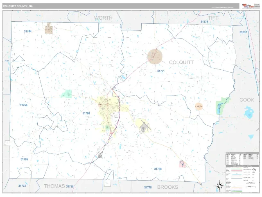Viewport: 262px width, 197px height.
Task: Click the gray airport runway symbol
Action: click(145, 127)
